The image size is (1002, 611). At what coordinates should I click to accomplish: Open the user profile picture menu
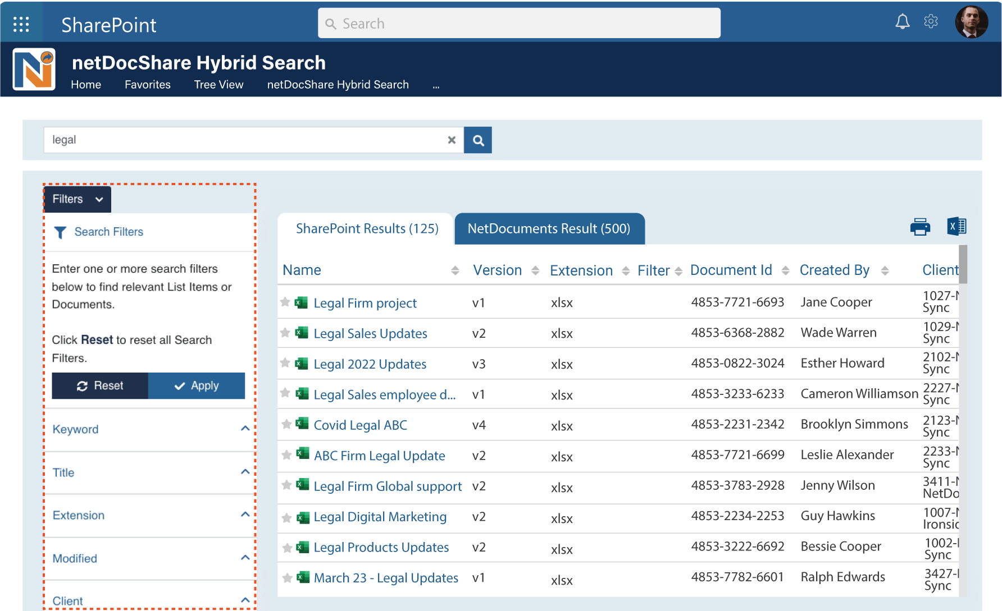pyautogui.click(x=972, y=22)
